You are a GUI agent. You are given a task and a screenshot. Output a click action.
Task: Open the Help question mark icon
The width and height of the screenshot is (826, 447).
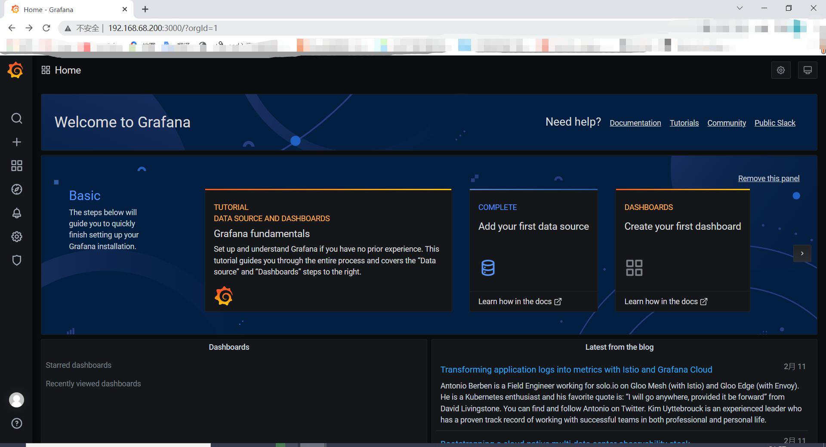(16, 423)
